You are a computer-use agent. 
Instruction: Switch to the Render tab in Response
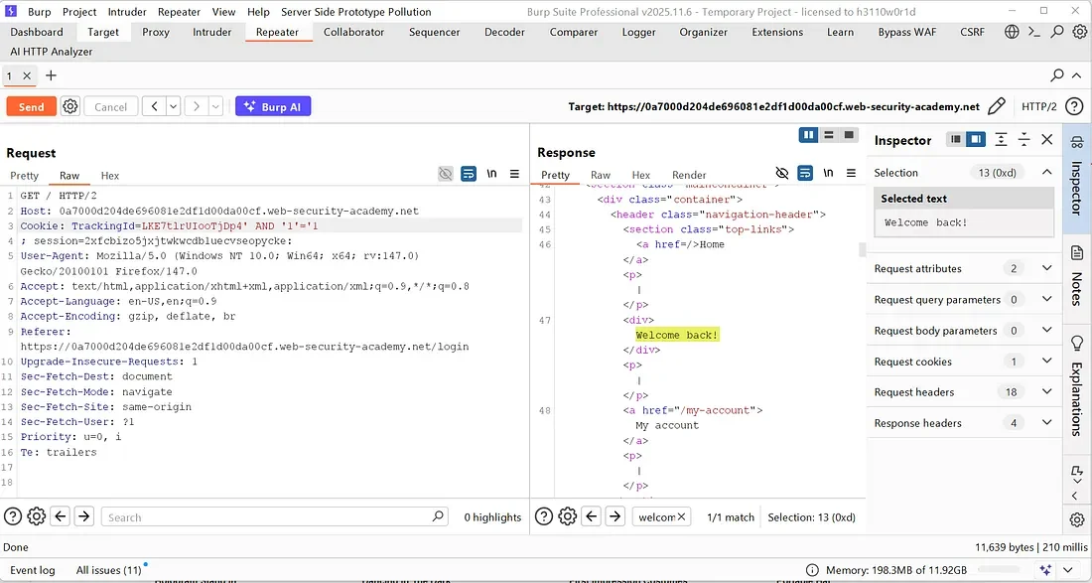click(x=689, y=175)
